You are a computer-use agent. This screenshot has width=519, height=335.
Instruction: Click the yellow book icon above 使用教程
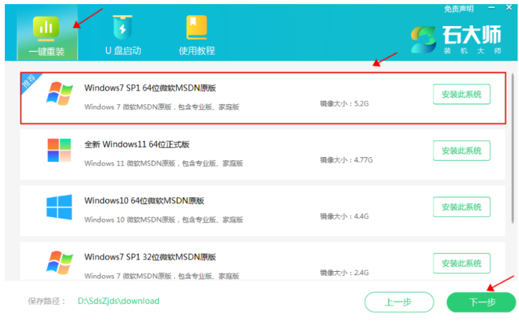coord(197,27)
